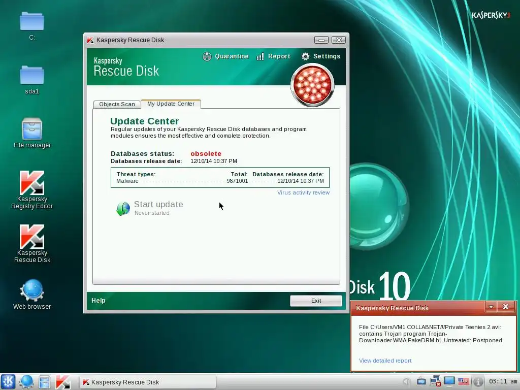The image size is (520, 390).
Task: Click the Malware total 9671001 value
Action: pyautogui.click(x=237, y=181)
